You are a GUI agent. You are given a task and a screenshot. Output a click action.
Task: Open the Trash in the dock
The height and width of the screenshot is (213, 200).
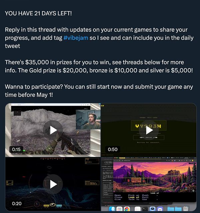pos(186,209)
